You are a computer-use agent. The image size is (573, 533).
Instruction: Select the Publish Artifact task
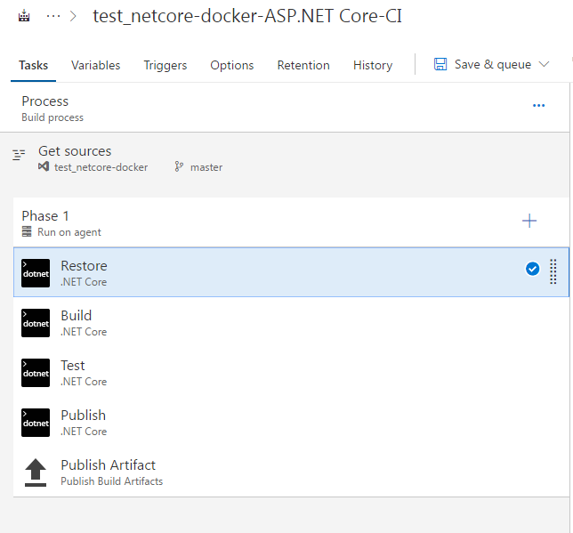[291, 472]
